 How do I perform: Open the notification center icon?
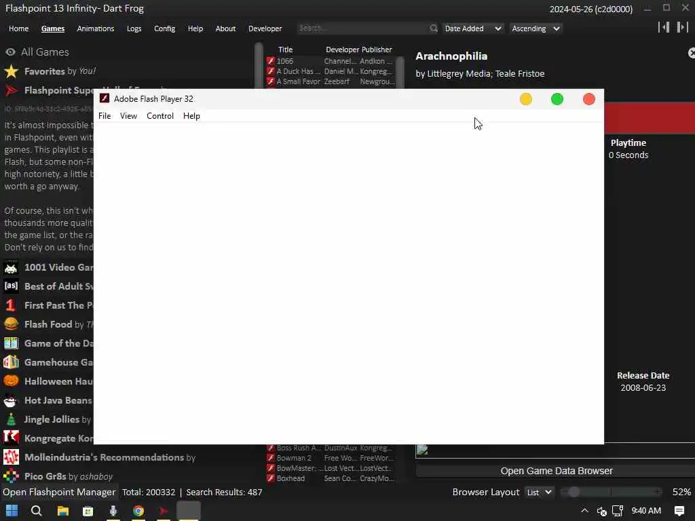point(679,511)
